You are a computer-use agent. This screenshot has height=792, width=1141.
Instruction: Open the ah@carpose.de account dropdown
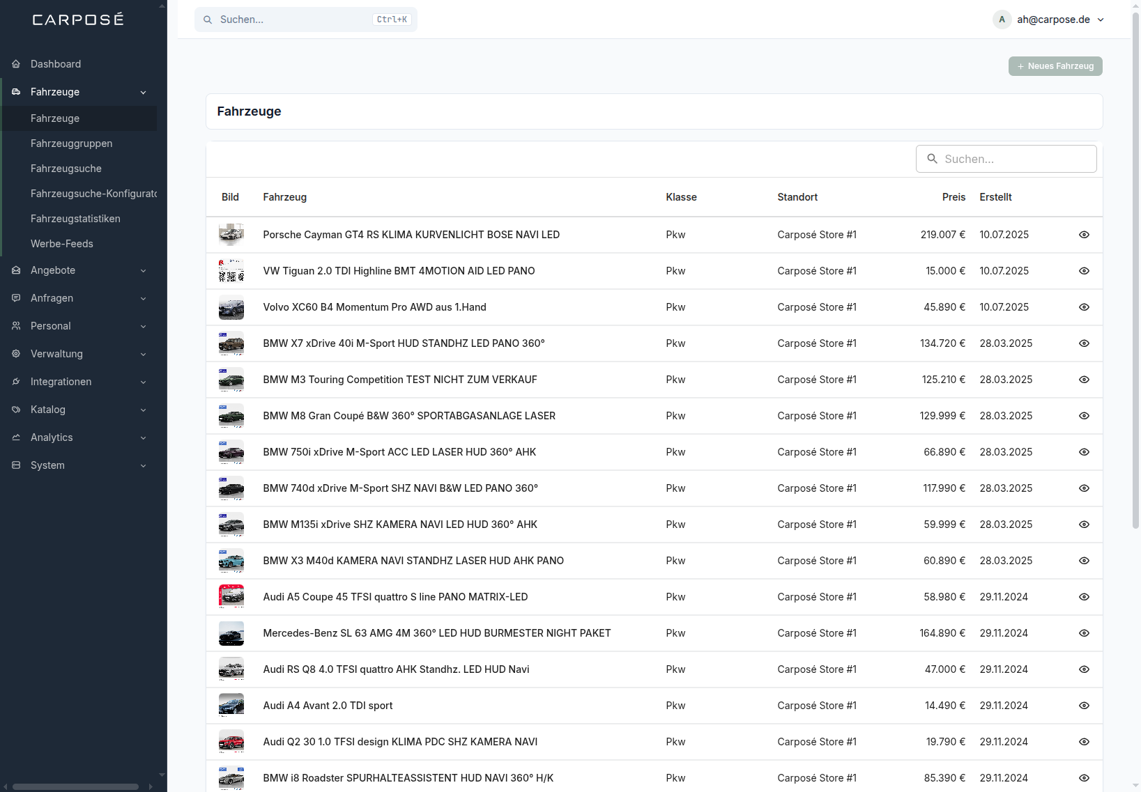pyautogui.click(x=1049, y=20)
